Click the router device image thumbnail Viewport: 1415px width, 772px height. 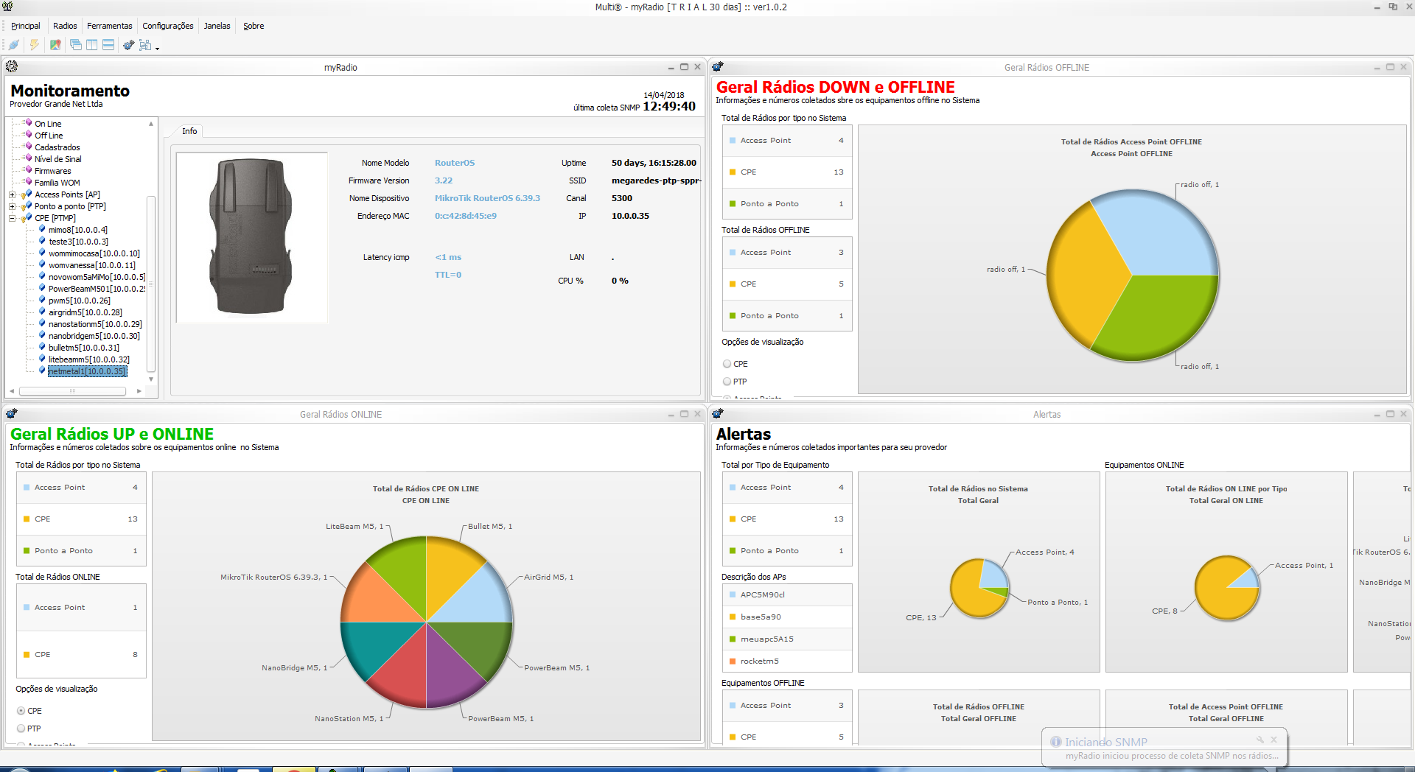pyautogui.click(x=251, y=237)
